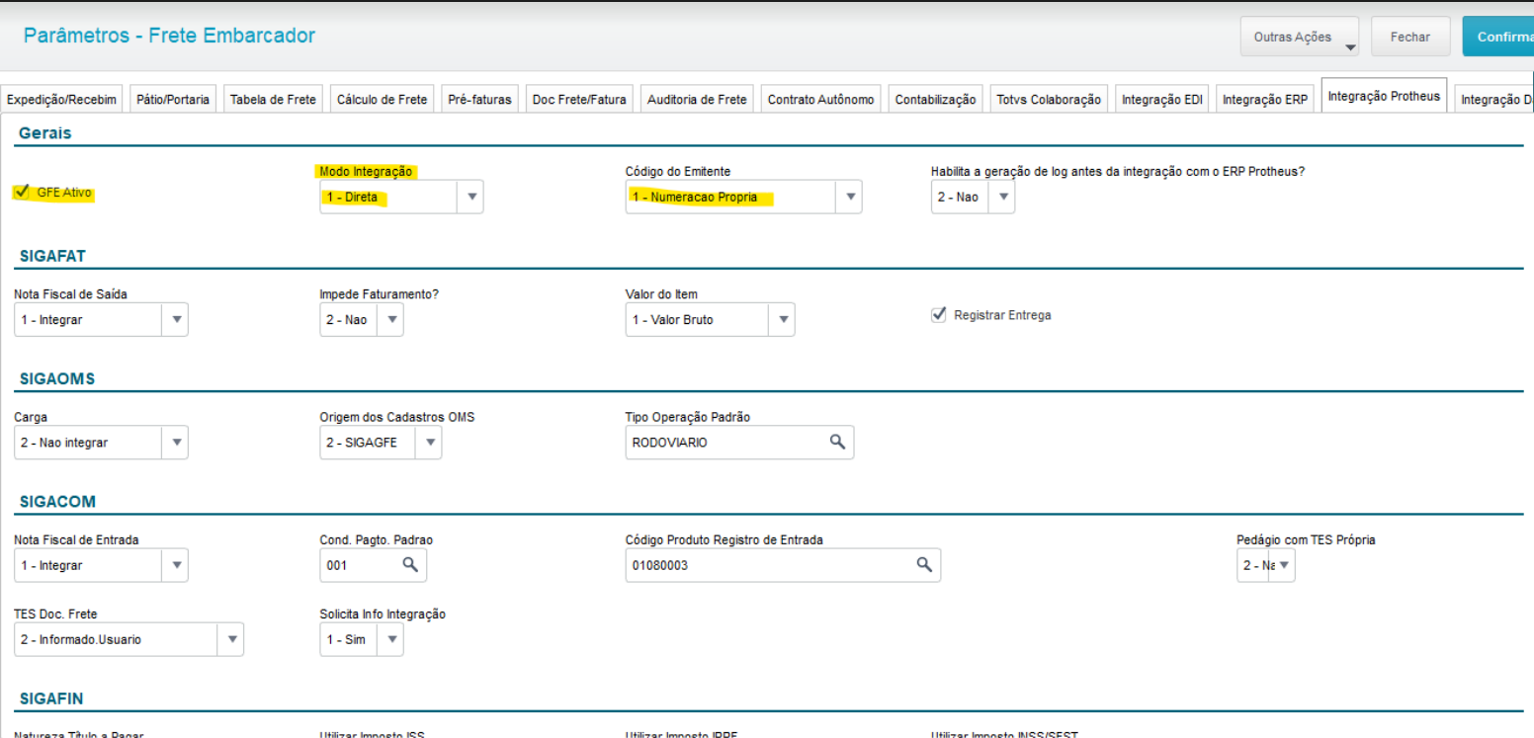Click the Gerais section heading
The image size is (1534, 738).
45,132
